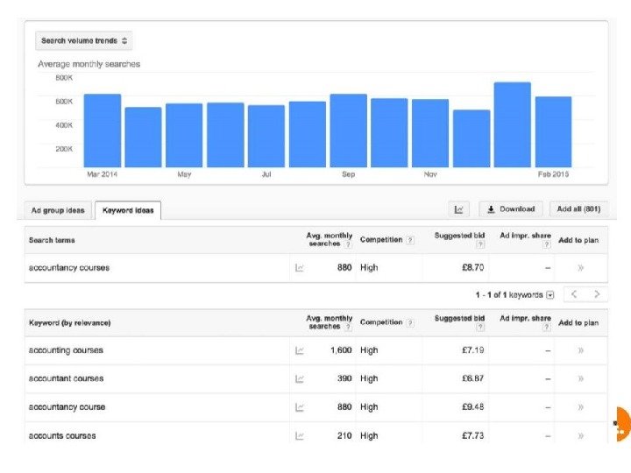631x473 pixels.
Task: Click help icon for Ad impr. share in Keyword table
Action: coord(547,328)
